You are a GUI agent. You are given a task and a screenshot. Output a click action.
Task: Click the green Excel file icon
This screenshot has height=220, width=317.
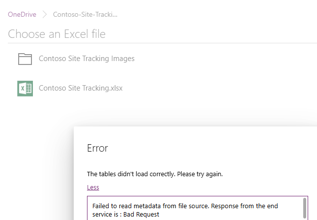[x=25, y=89]
